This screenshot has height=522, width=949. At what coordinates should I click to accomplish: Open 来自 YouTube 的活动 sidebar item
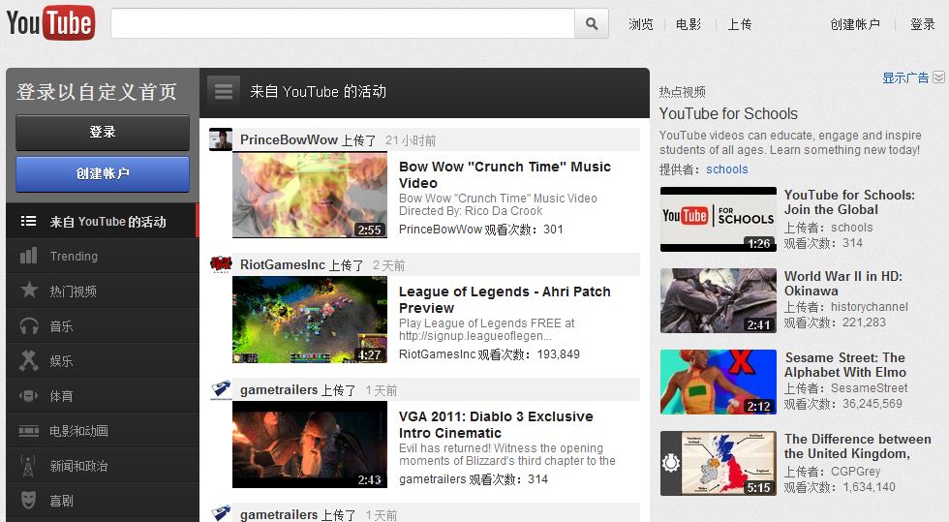103,221
